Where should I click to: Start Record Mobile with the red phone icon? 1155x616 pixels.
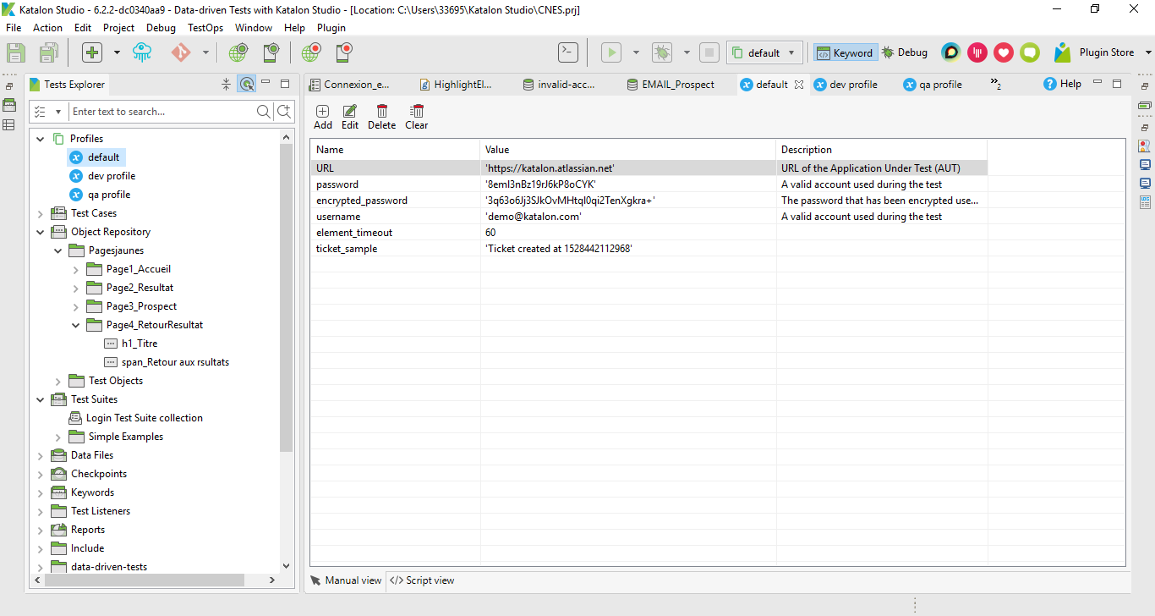(343, 52)
